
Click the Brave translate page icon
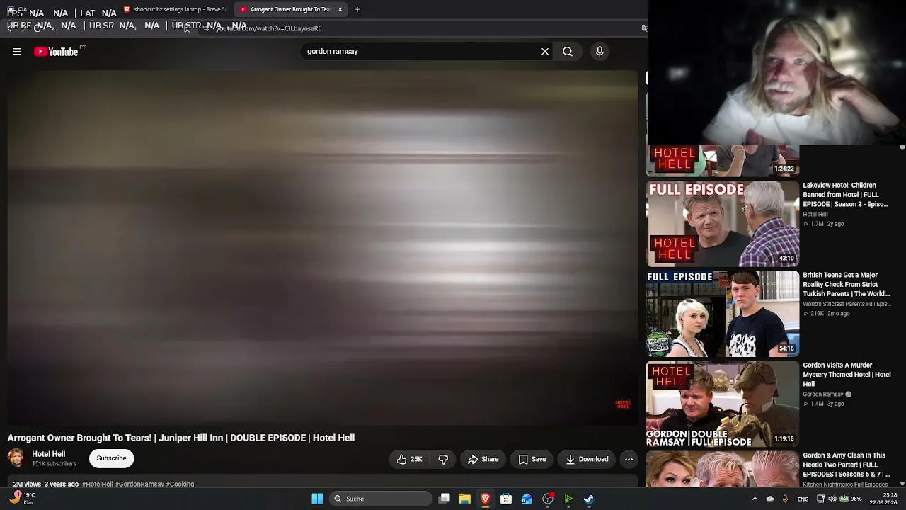coord(644,28)
